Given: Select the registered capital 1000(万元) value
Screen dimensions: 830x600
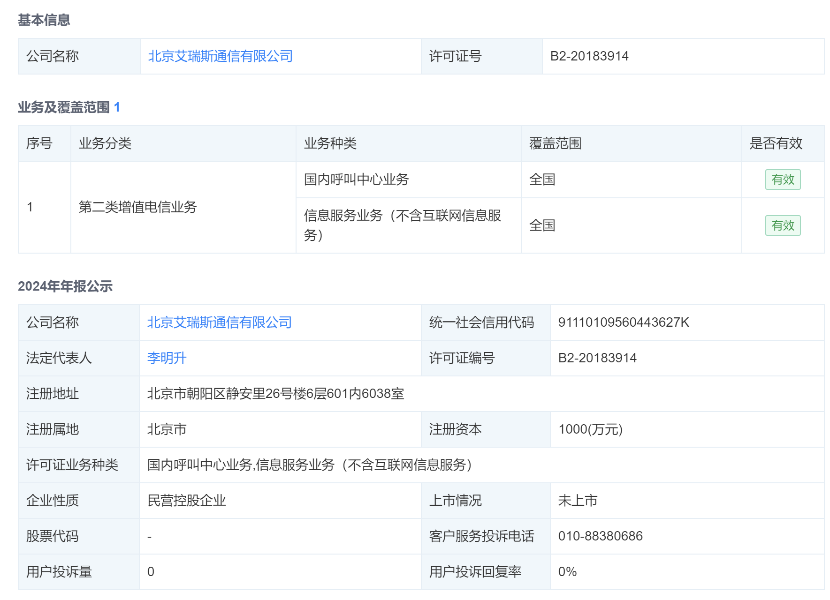Looking at the screenshot, I should 591,430.
